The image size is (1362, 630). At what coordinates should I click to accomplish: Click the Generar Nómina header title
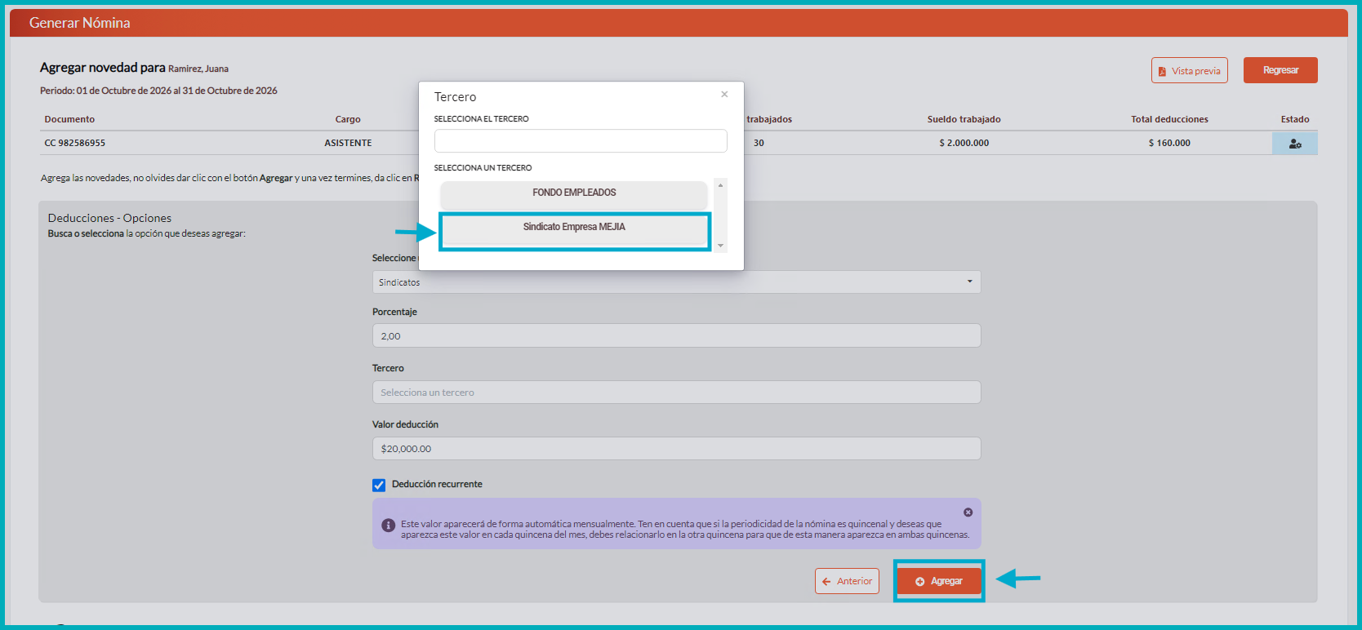(80, 23)
